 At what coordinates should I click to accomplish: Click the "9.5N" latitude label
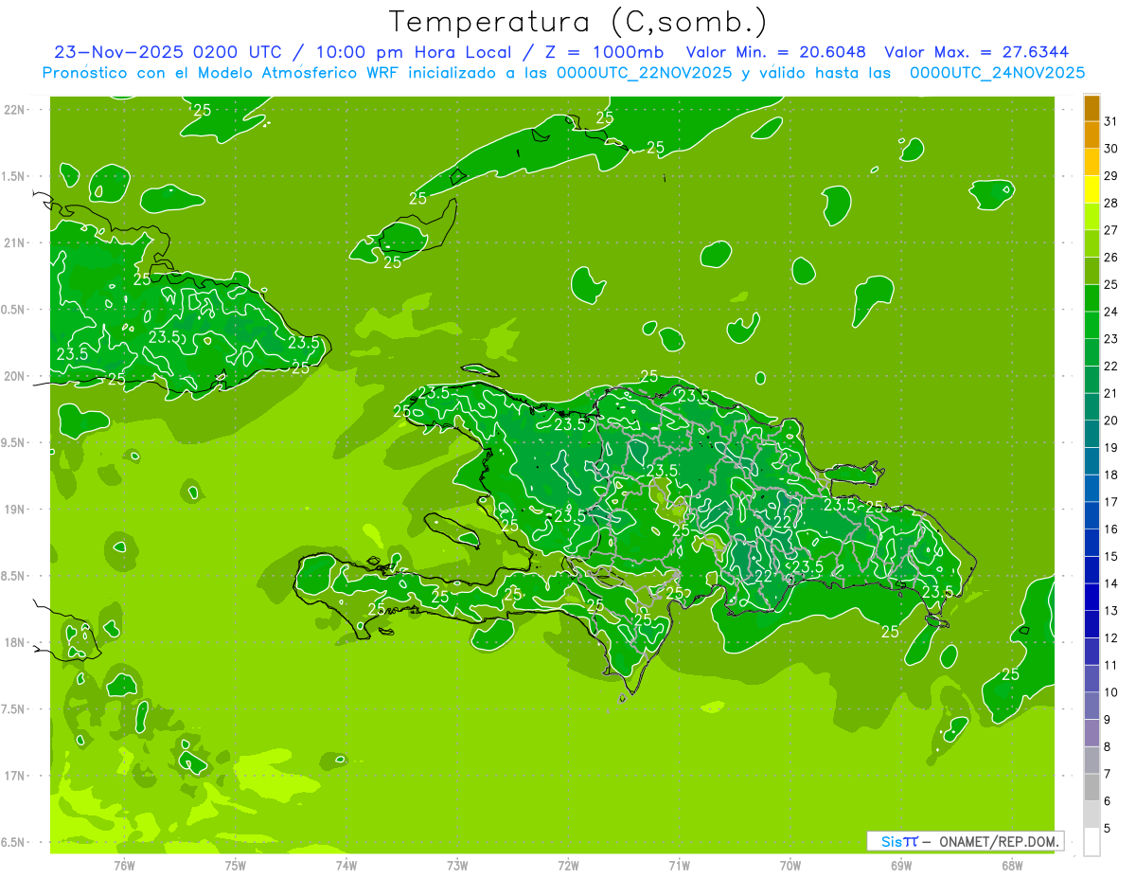click(13, 443)
